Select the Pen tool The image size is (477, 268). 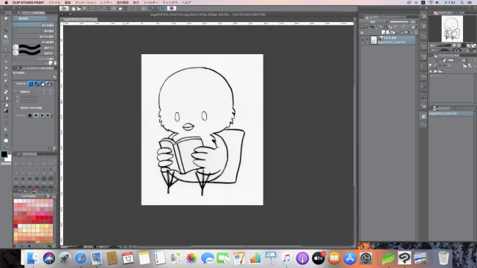click(6, 62)
